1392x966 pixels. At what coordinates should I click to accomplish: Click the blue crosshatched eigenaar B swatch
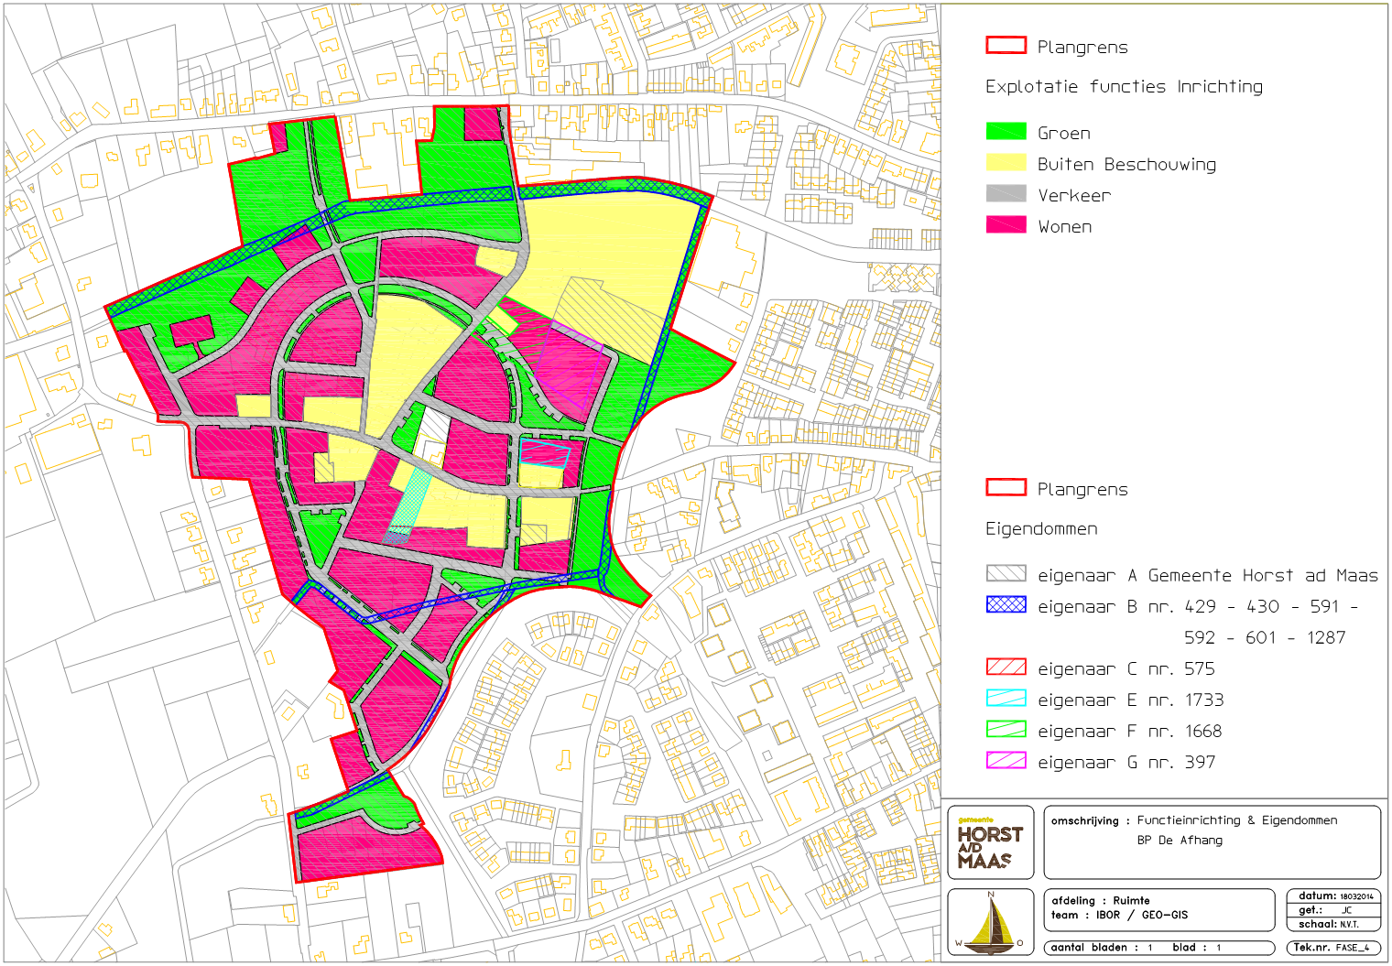click(1006, 605)
